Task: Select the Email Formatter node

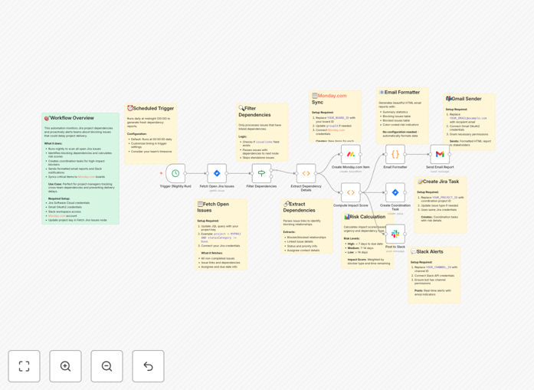Action: tap(395, 154)
